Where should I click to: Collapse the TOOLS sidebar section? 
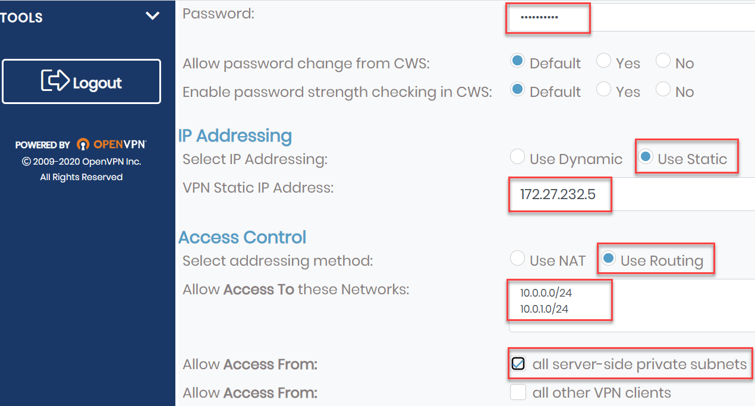(153, 16)
